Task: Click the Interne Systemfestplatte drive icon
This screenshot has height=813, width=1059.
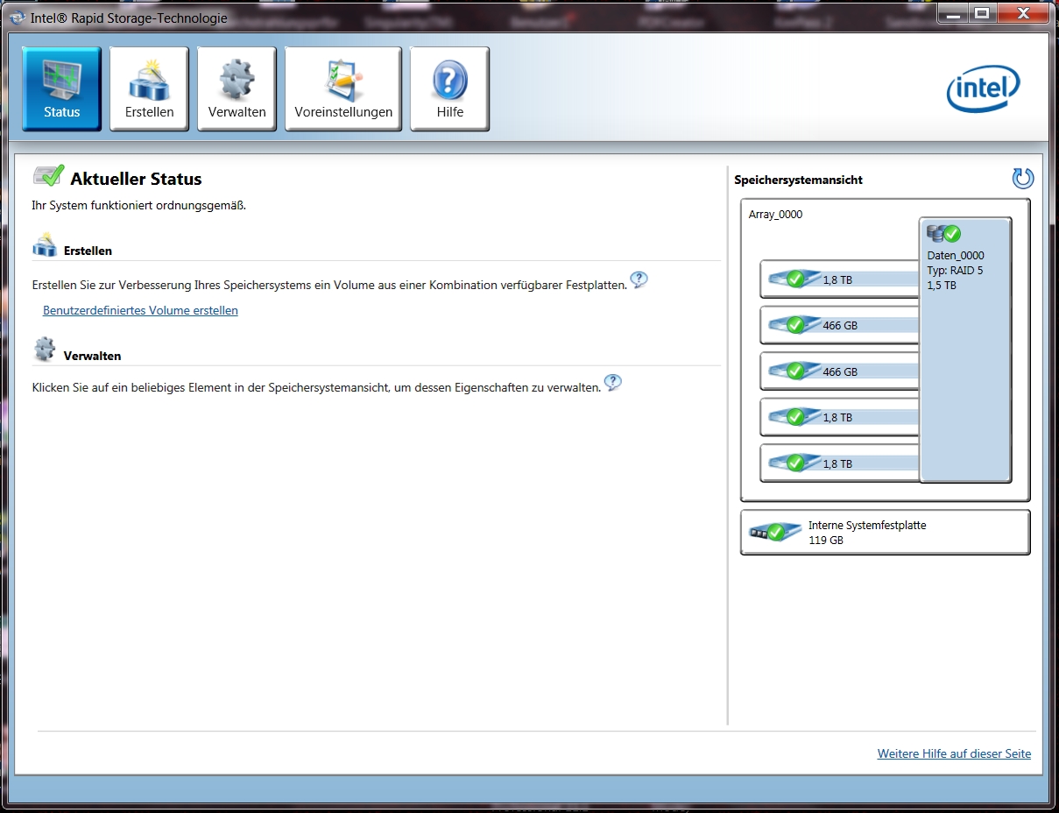Action: click(774, 532)
